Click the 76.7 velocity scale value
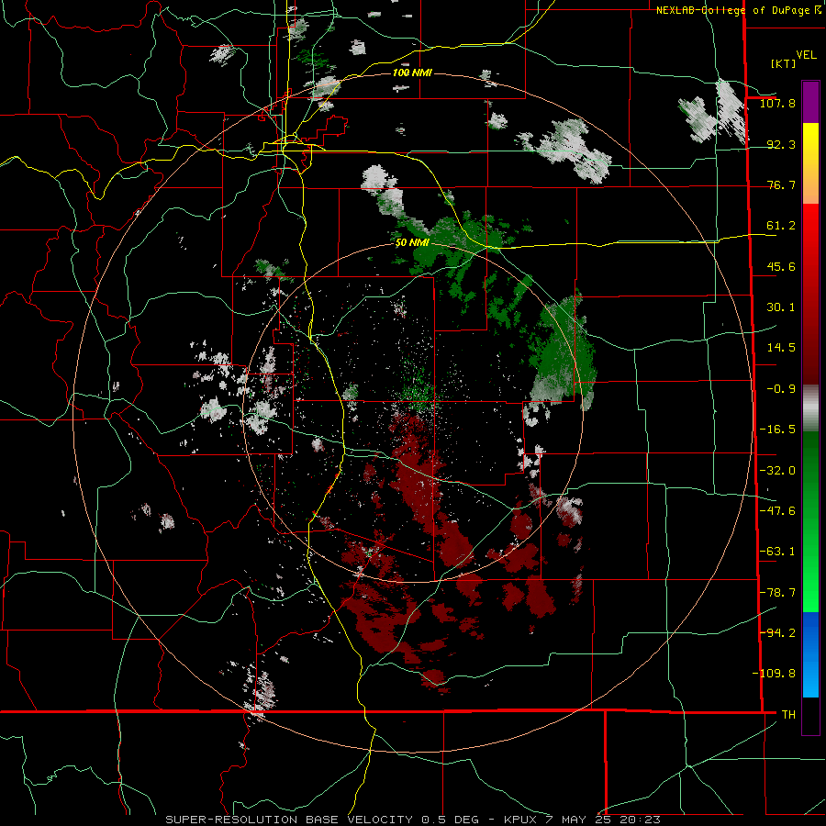826x826 pixels. click(781, 184)
